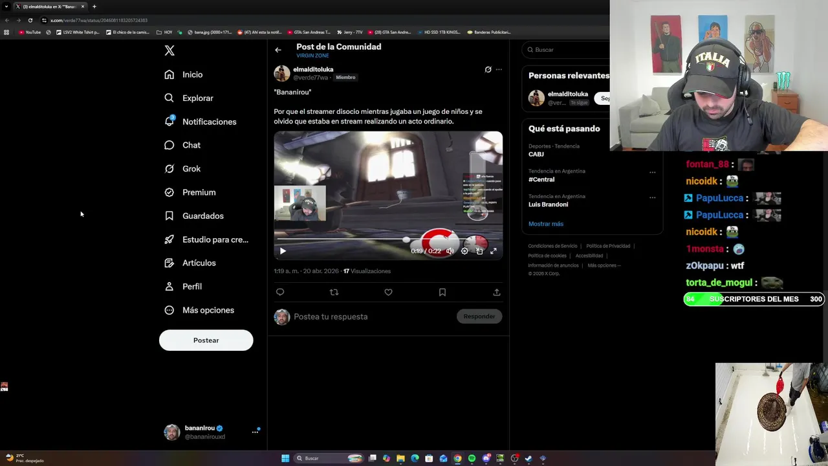This screenshot has height=466, width=828.
Task: Go to Inicio in the sidebar
Action: (x=184, y=74)
